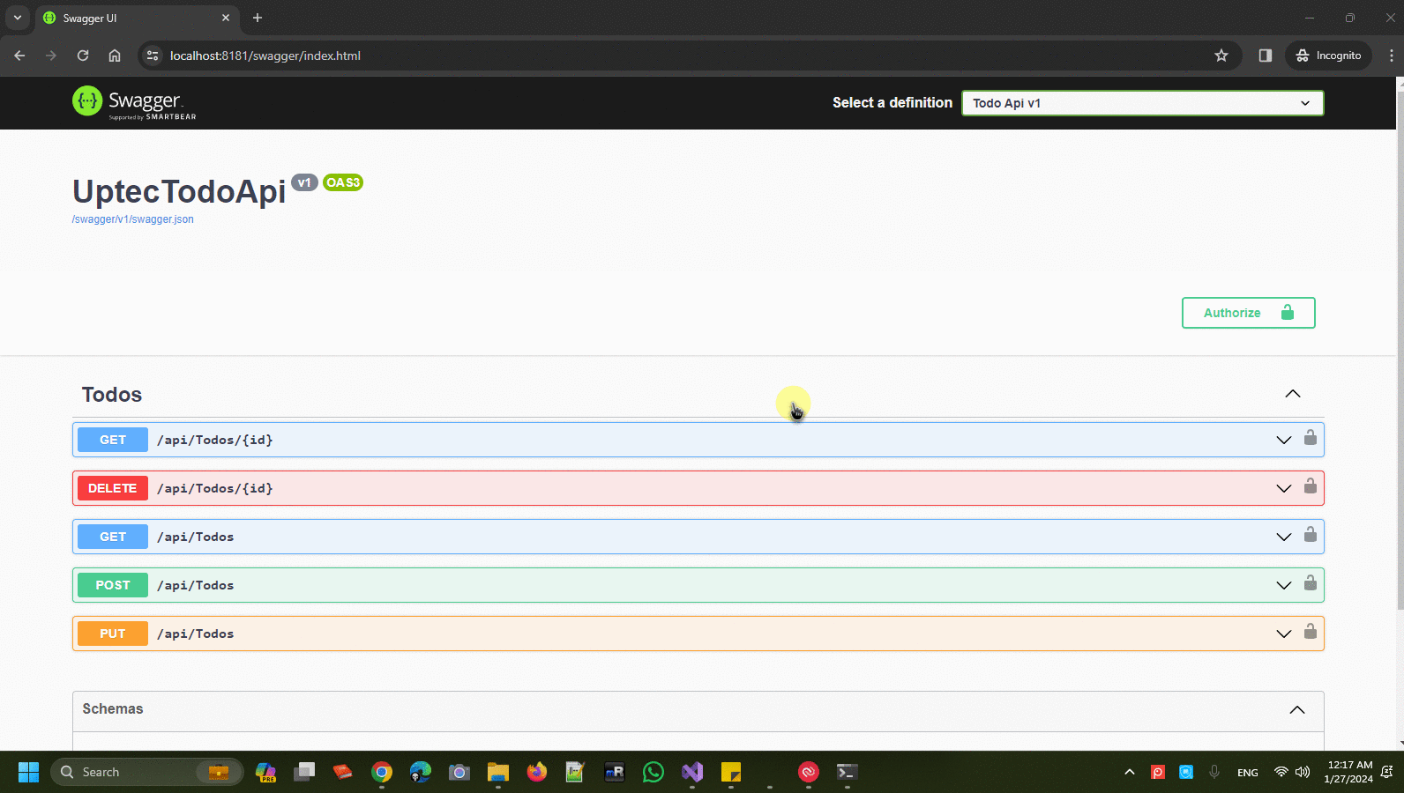Open the /swagger/v1/swagger.json link
Screen dimensions: 1404x793
[x=133, y=219]
